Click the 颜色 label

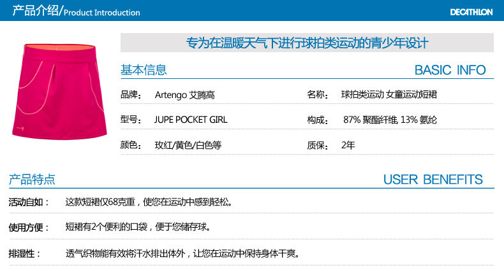pyautogui.click(x=131, y=145)
